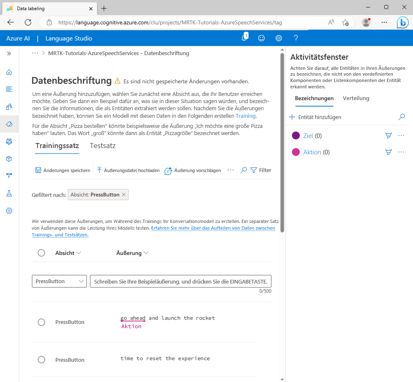
Task: Click the browser address bar URL
Action: [170, 22]
